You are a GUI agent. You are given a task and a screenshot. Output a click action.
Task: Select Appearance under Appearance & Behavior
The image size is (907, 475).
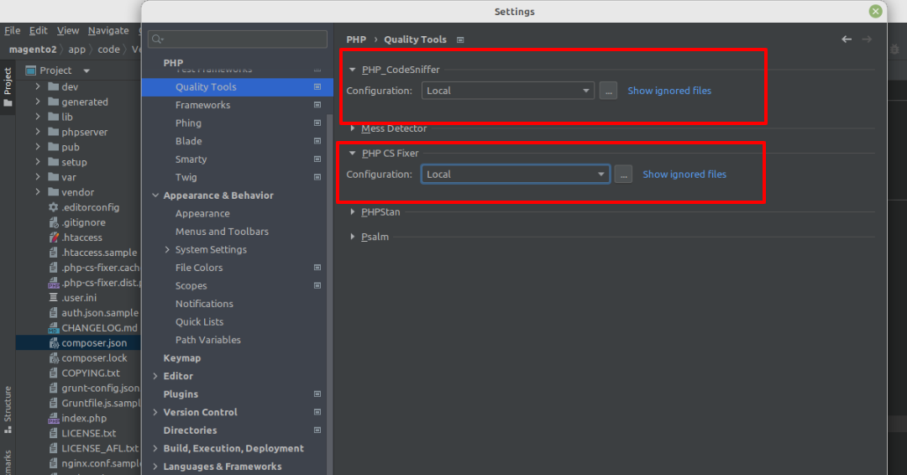coord(202,213)
